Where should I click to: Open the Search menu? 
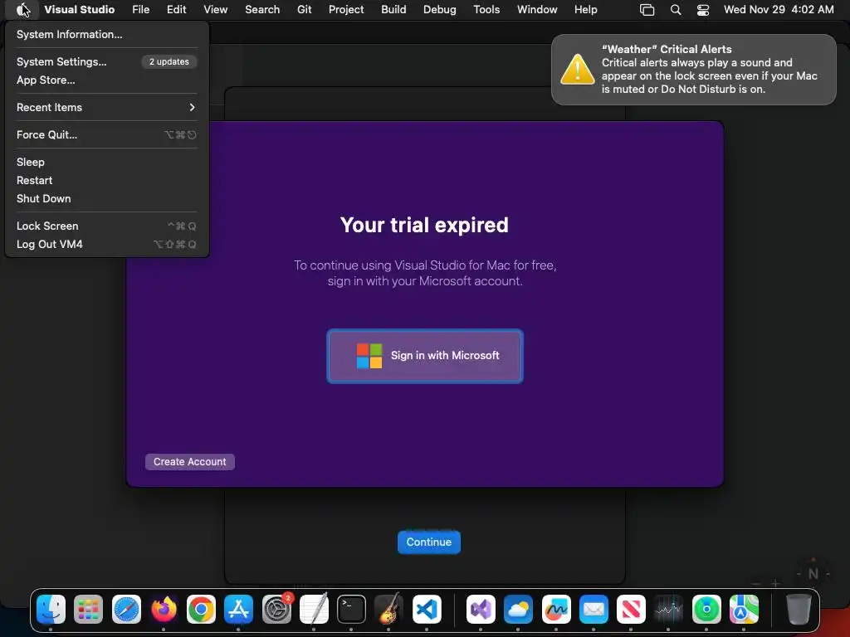[x=262, y=9]
